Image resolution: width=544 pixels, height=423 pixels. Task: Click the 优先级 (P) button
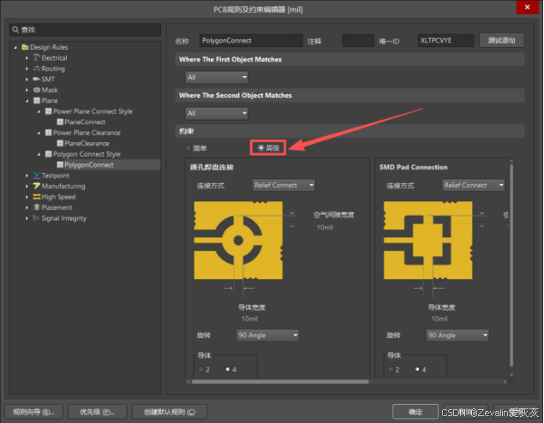(x=98, y=412)
